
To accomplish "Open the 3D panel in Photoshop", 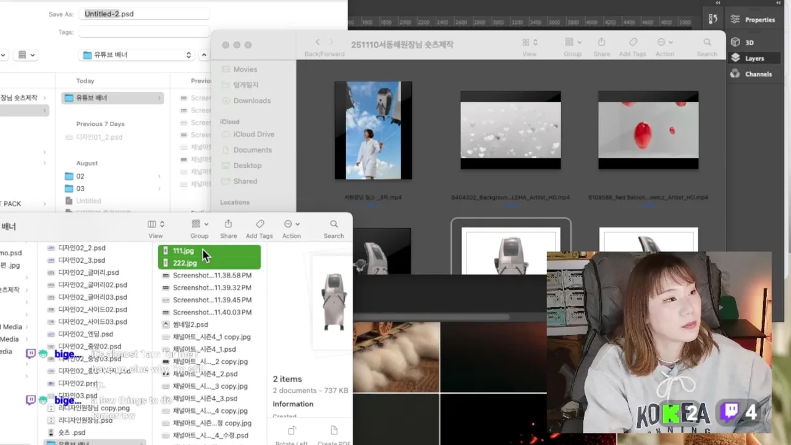I will [x=742, y=43].
